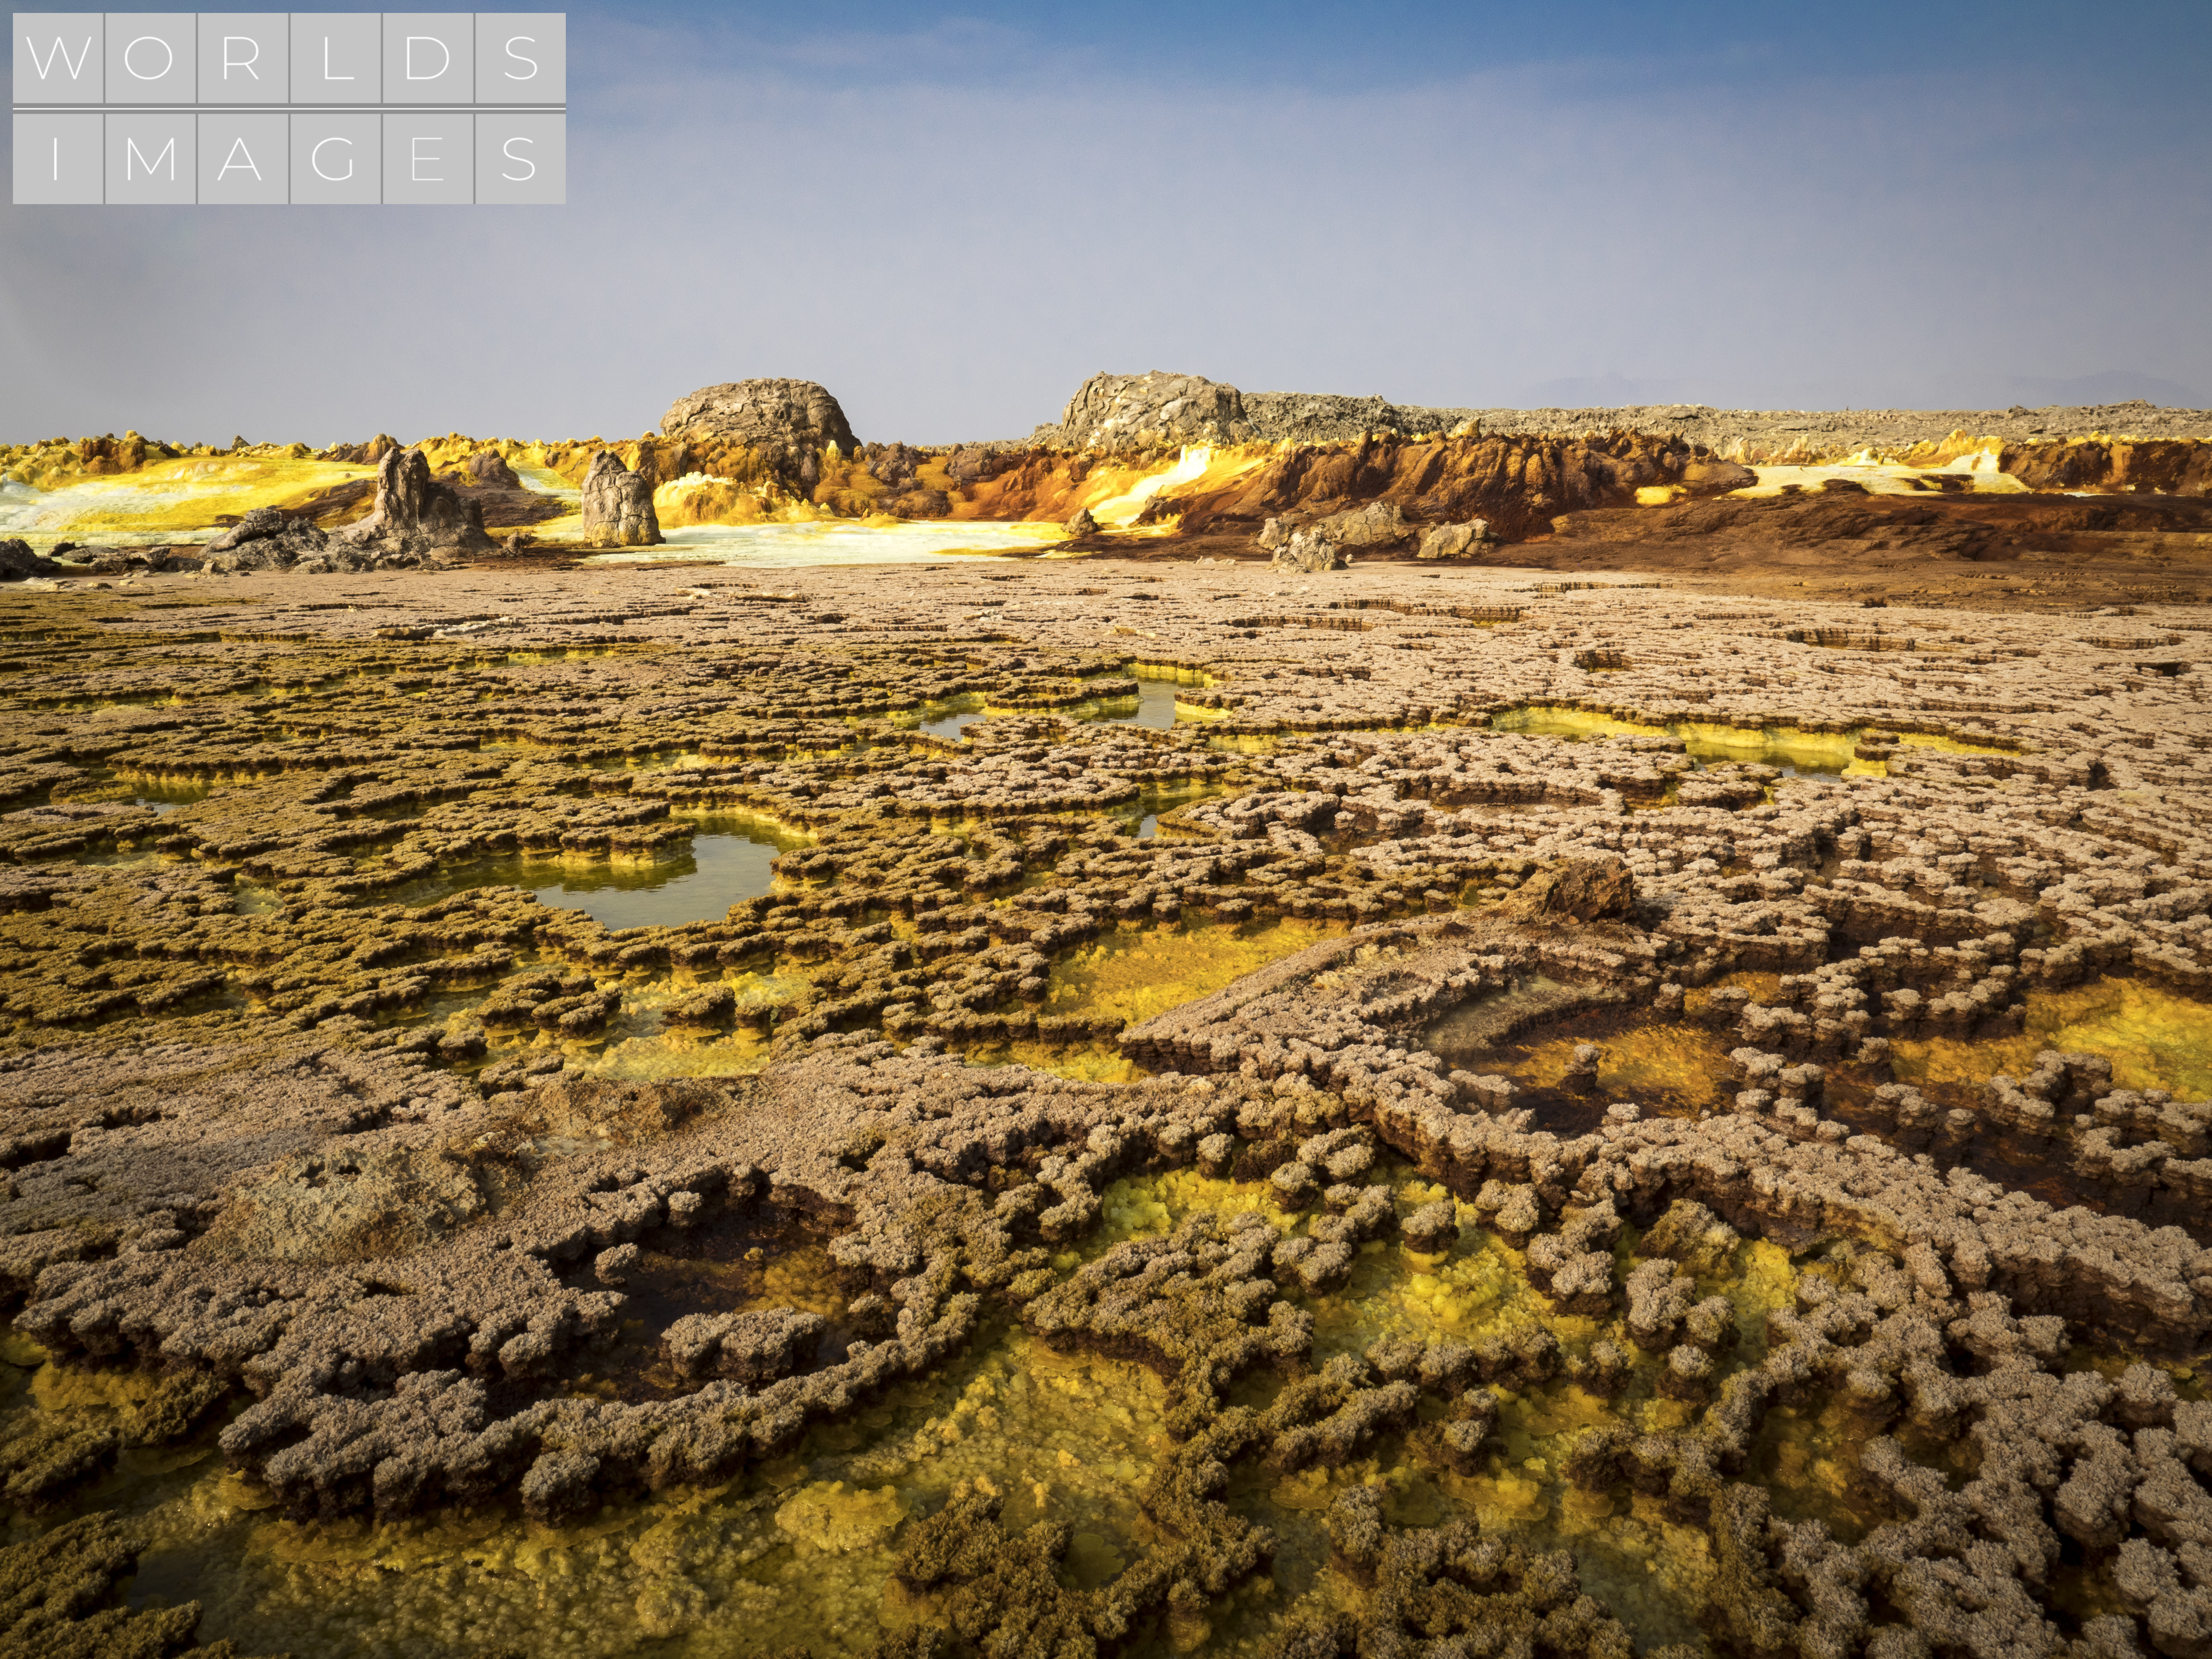Click the R tile in WORLDS logo
2212x1659 pixels.
pyautogui.click(x=243, y=58)
